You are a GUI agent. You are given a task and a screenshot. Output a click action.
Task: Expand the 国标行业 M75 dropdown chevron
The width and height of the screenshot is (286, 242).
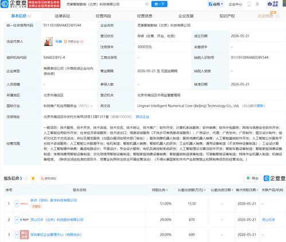tap(92, 106)
